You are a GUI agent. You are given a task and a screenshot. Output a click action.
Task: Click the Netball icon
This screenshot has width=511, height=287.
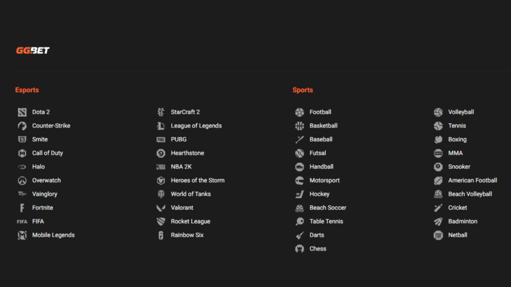[x=438, y=235]
